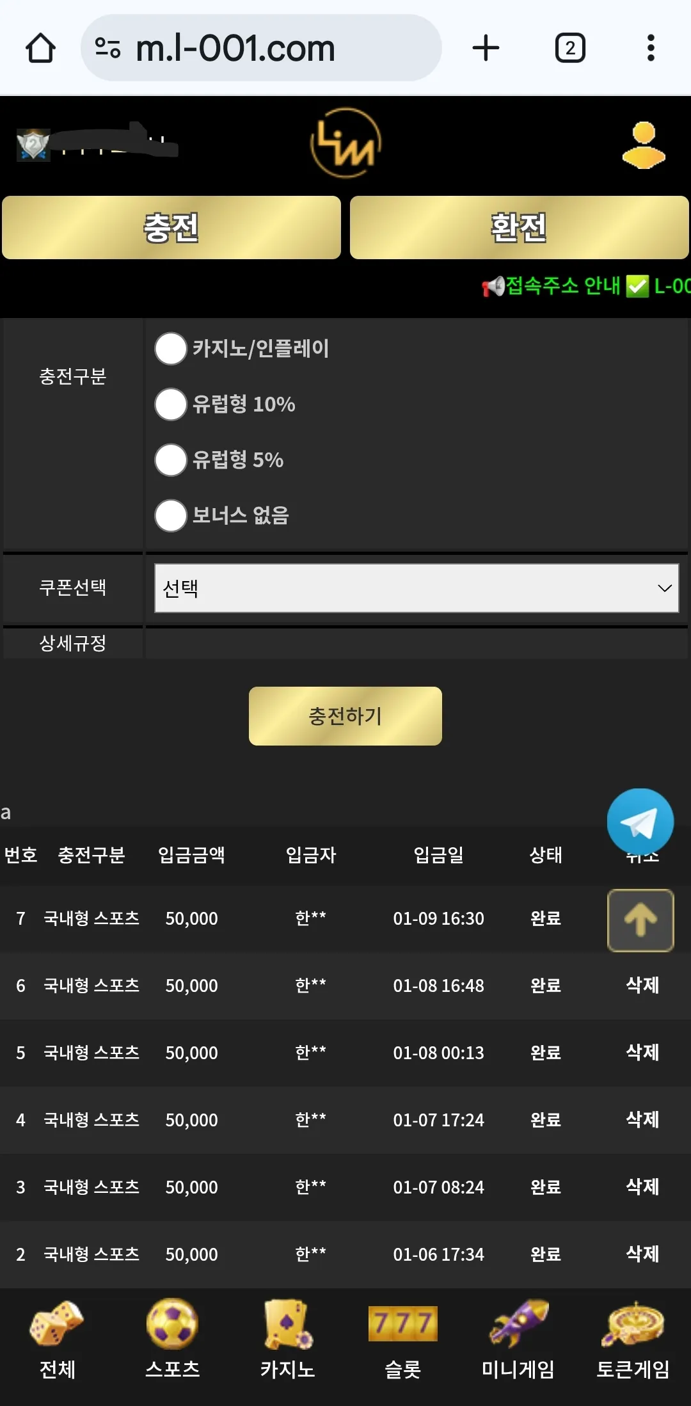Switch to the 환전 tab
691x1406 pixels.
(x=520, y=228)
